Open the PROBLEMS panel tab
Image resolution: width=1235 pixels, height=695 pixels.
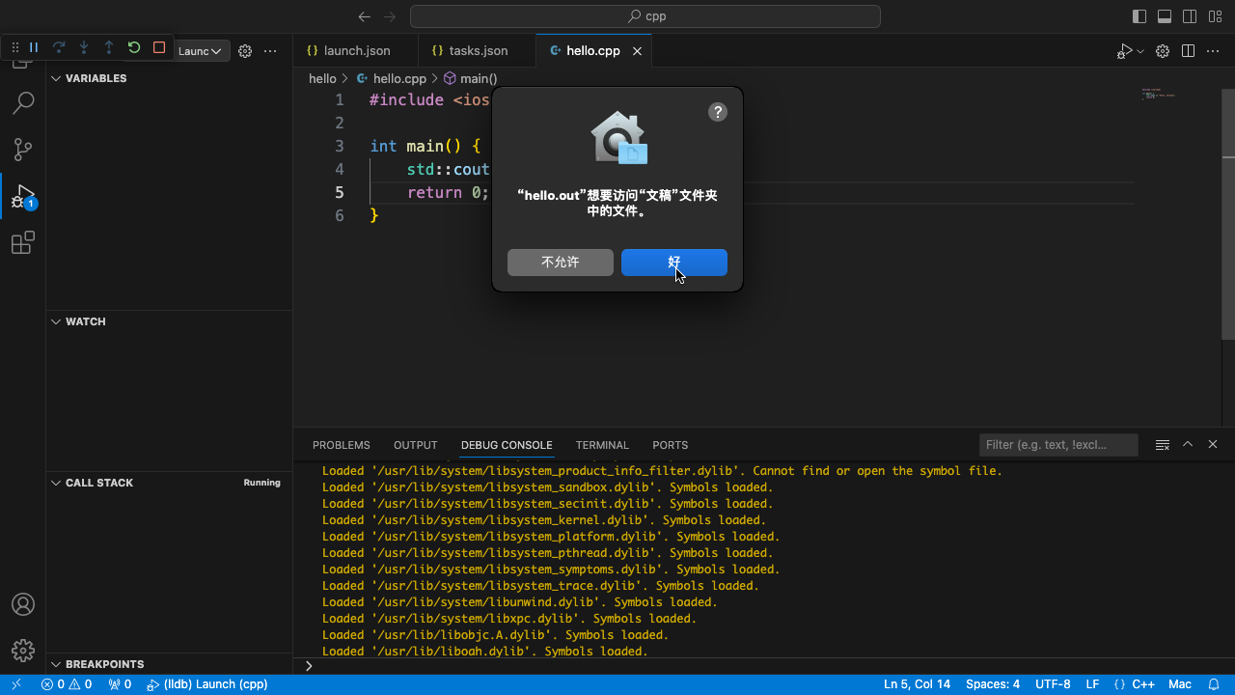click(x=342, y=445)
